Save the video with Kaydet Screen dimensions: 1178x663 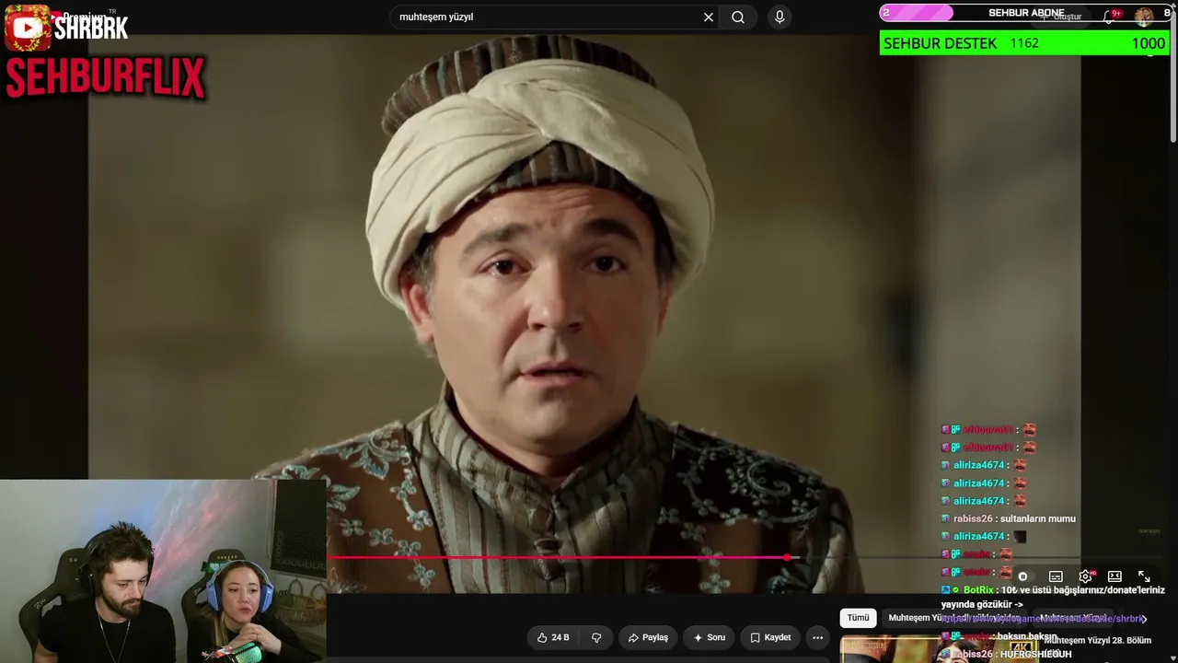(770, 637)
